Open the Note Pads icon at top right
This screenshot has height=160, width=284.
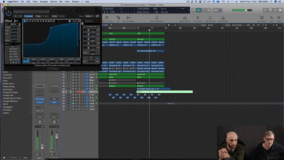tap(270, 10)
